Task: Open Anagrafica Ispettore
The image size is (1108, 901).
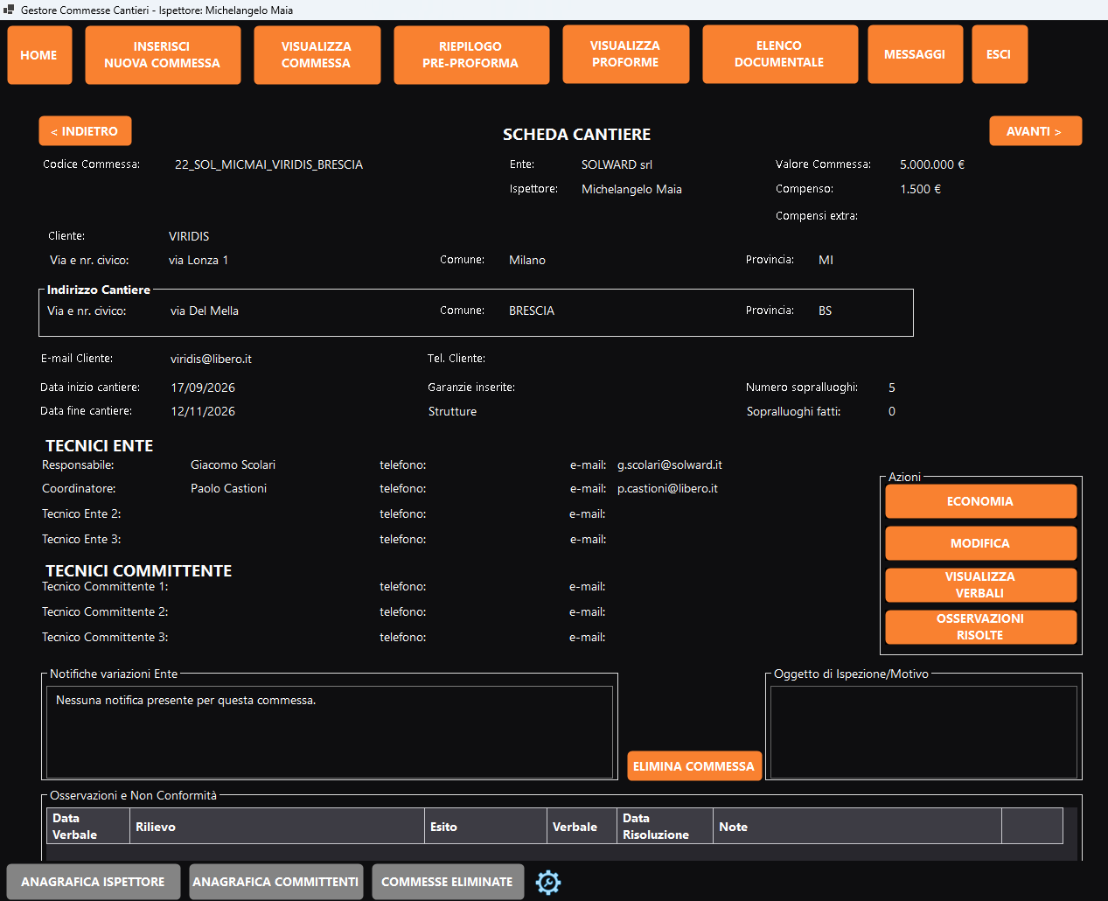Action: tap(94, 882)
